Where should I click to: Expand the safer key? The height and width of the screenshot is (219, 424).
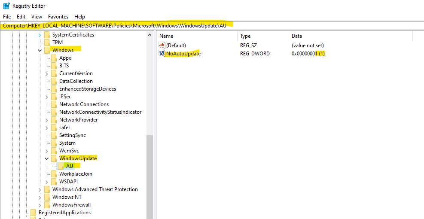pos(46,128)
